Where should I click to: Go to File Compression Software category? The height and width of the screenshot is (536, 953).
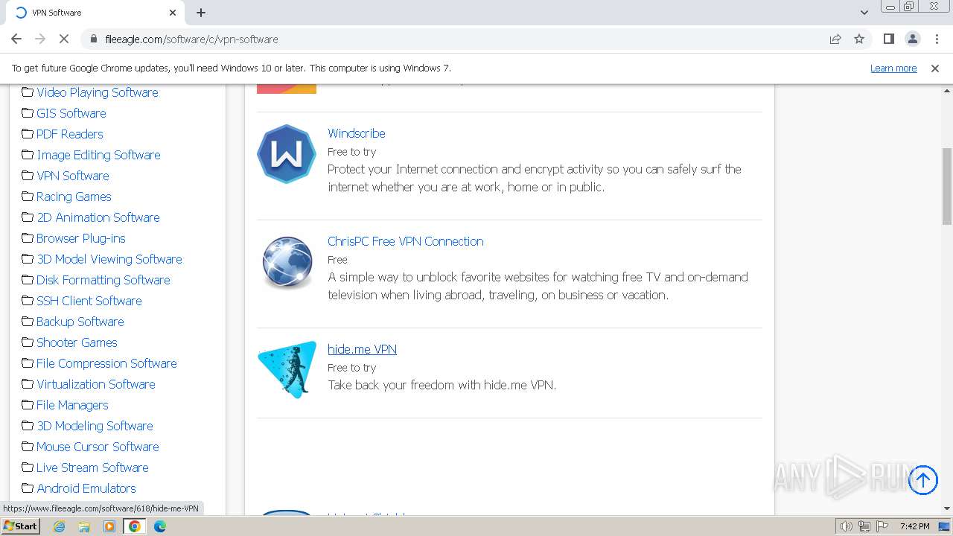(106, 363)
